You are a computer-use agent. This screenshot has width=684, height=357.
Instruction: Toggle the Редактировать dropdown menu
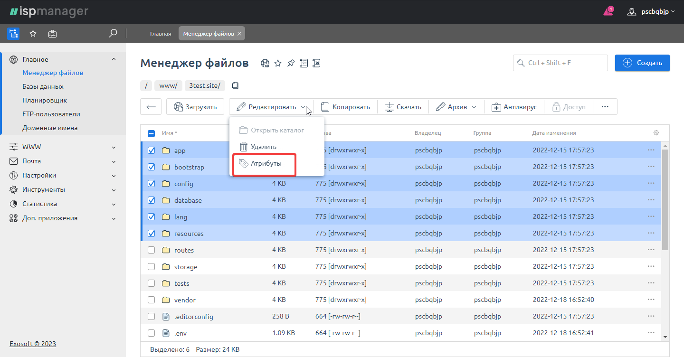click(271, 107)
